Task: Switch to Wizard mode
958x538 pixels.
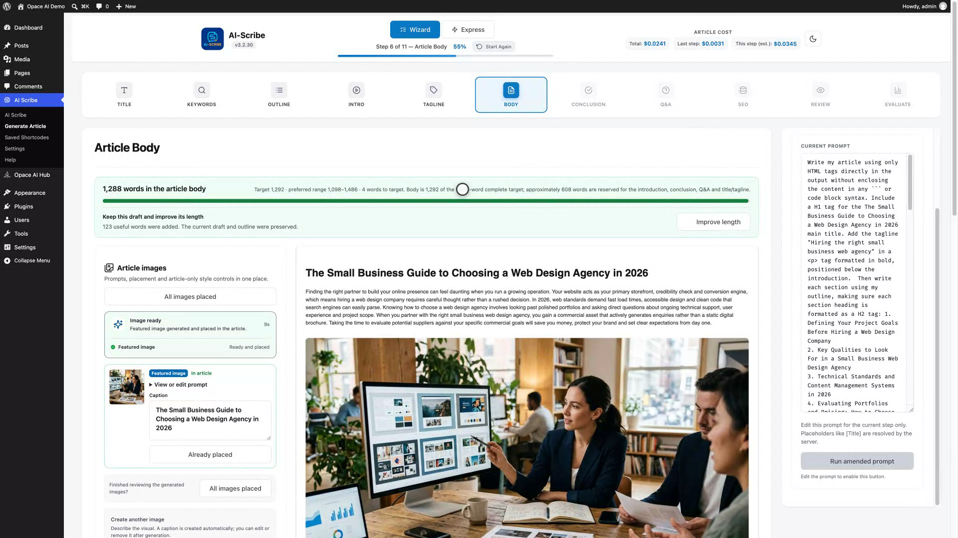Action: pos(415,30)
